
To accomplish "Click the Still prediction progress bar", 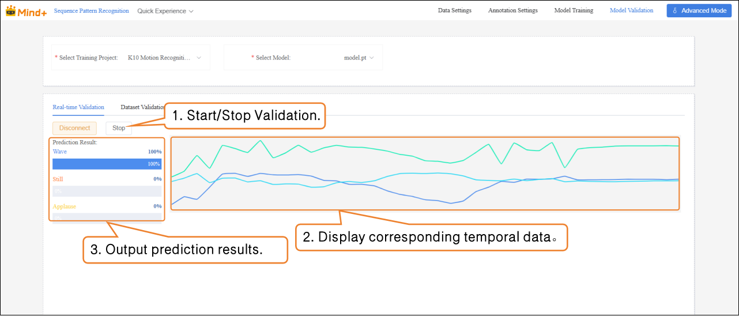I will pos(107,191).
